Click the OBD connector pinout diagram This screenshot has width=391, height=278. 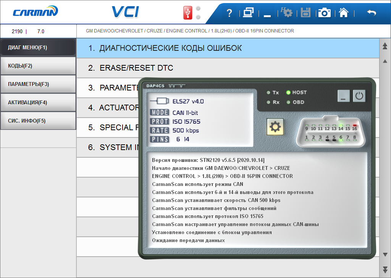point(331,132)
